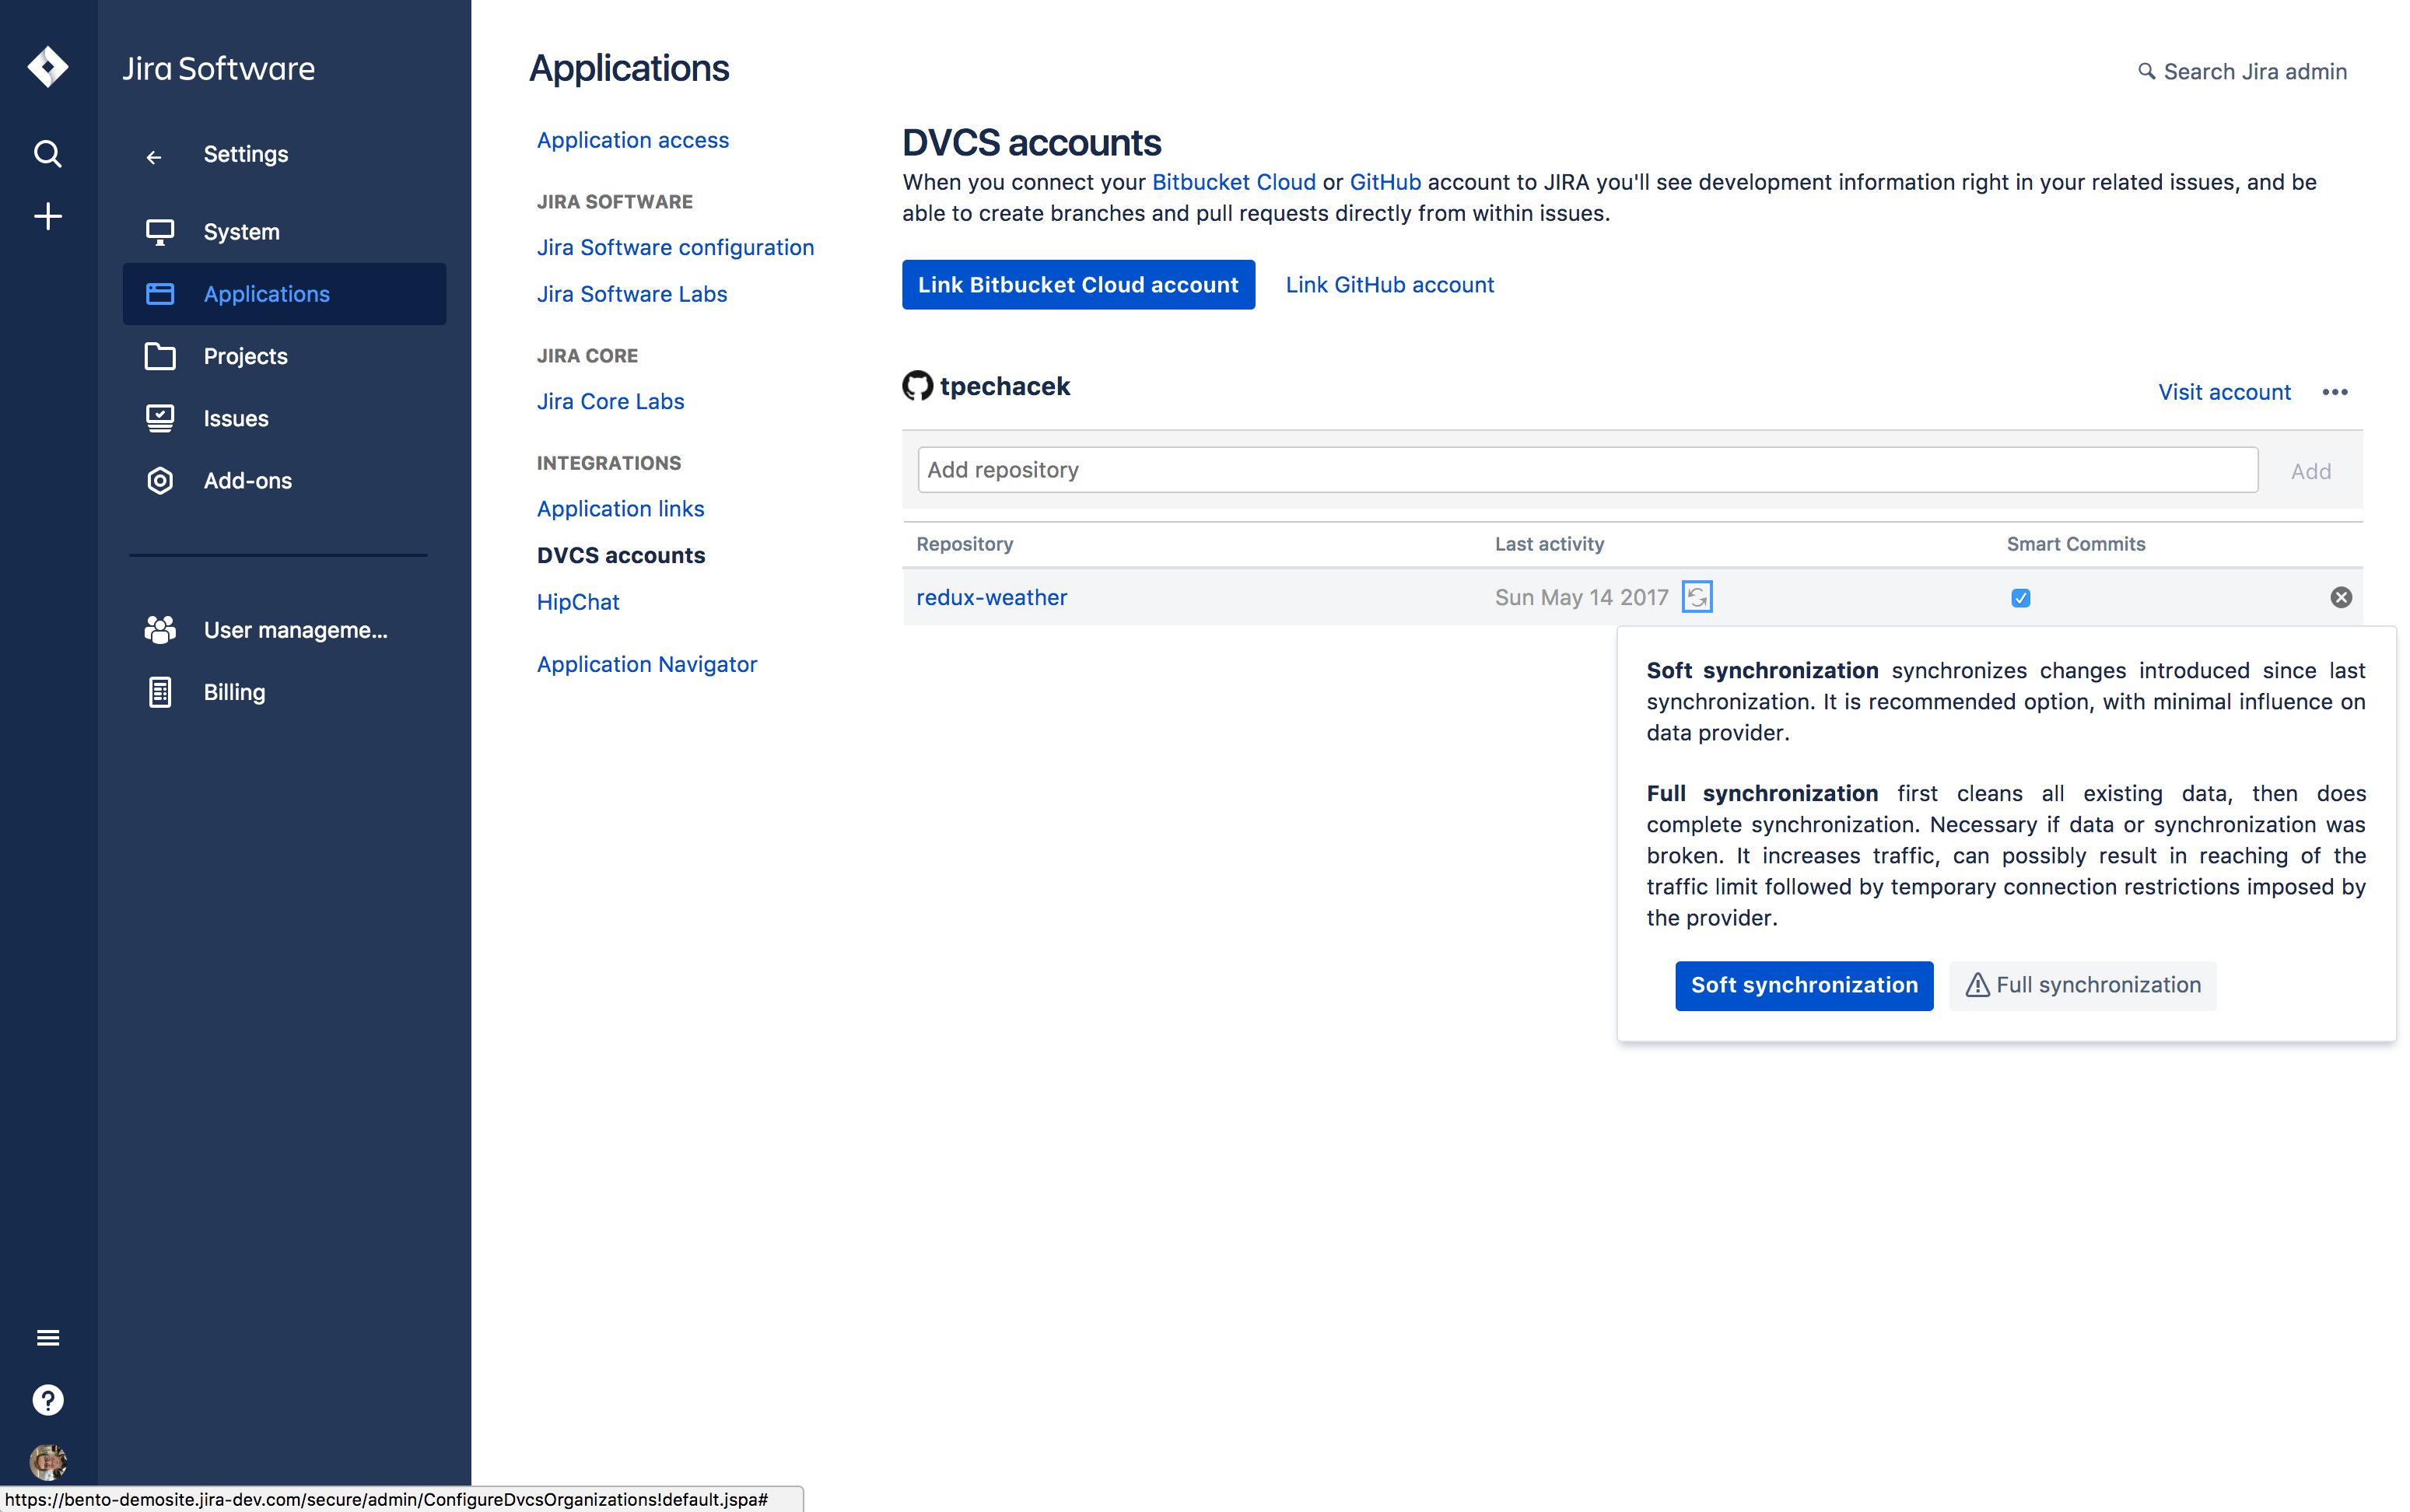Image resolution: width=2410 pixels, height=1512 pixels.
Task: Click the Link Bitbucket Cloud account button
Action: click(x=1078, y=284)
